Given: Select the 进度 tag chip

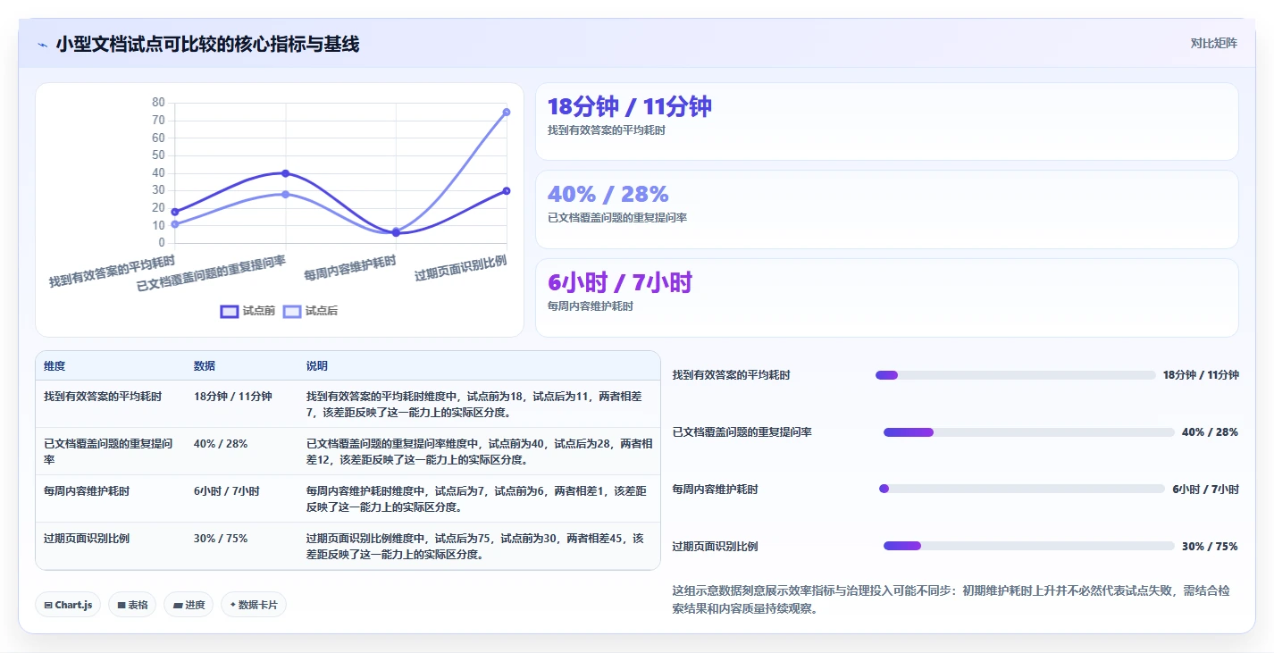Looking at the screenshot, I should (x=189, y=605).
